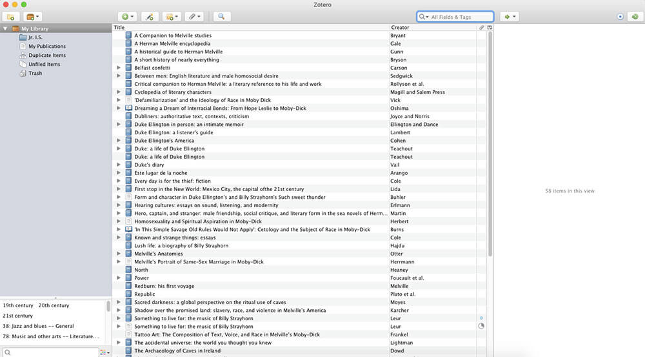Click open-book icon of Dreaming a Dream row

click(128, 108)
